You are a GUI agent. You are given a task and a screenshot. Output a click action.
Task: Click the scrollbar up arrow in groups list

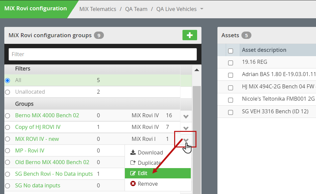197,70
